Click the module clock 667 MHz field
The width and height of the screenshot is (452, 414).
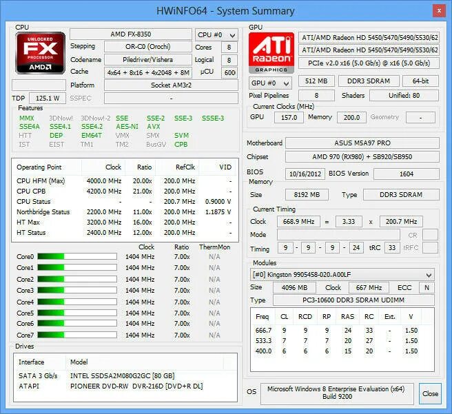(x=369, y=288)
